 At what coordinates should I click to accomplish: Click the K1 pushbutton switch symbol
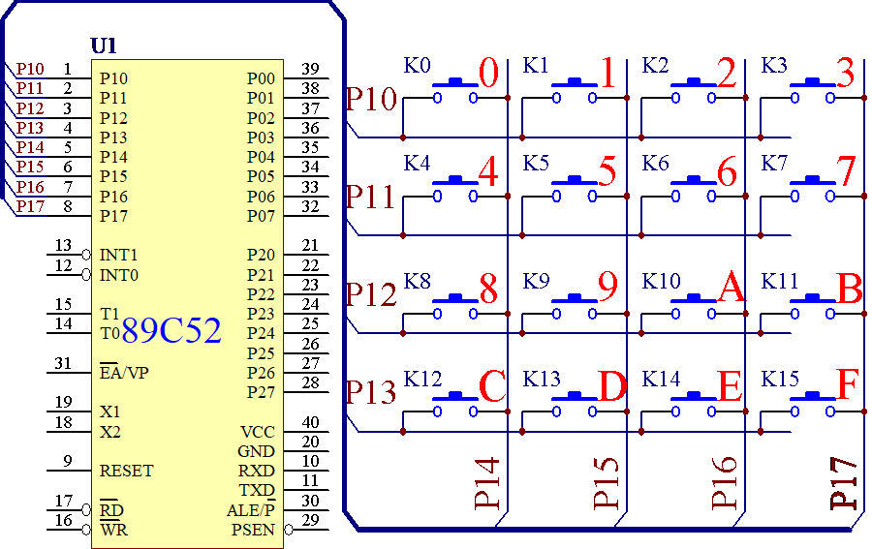575,91
